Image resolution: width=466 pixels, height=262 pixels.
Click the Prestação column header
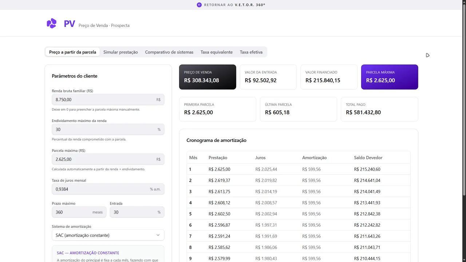point(218,158)
